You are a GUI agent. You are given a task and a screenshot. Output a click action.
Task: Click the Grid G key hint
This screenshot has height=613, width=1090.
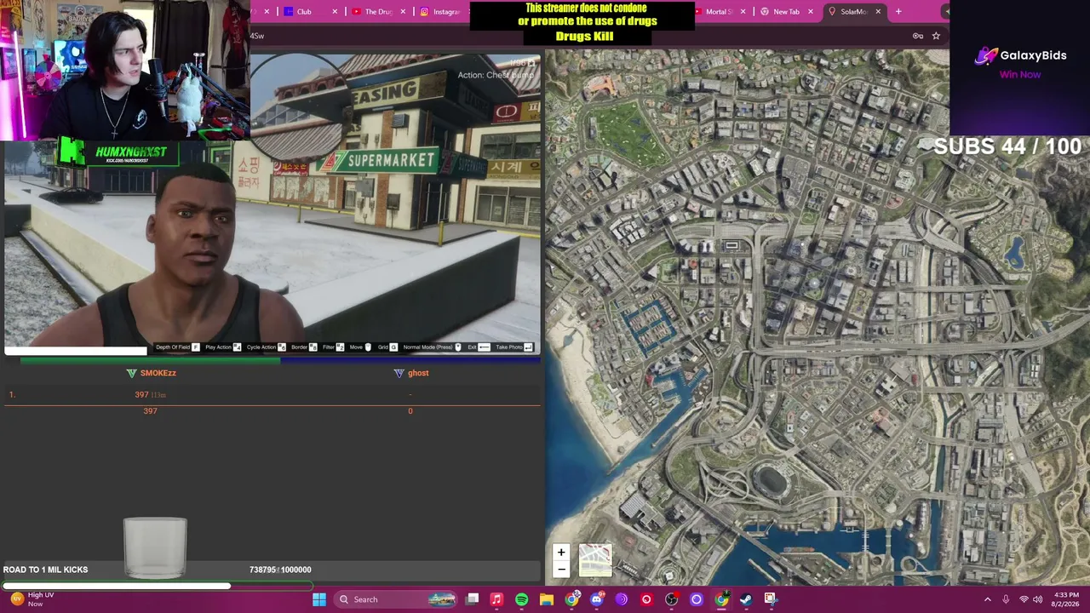[x=387, y=347]
